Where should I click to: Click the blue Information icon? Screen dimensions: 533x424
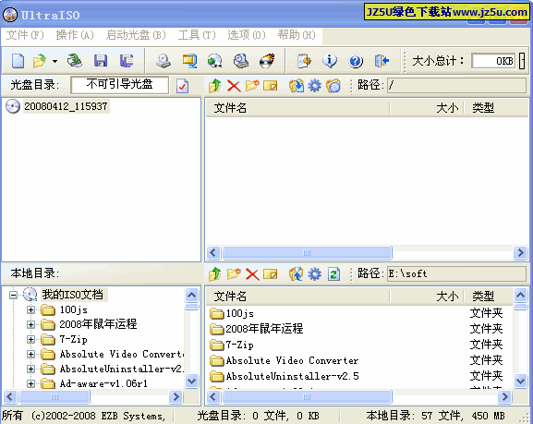coord(330,61)
